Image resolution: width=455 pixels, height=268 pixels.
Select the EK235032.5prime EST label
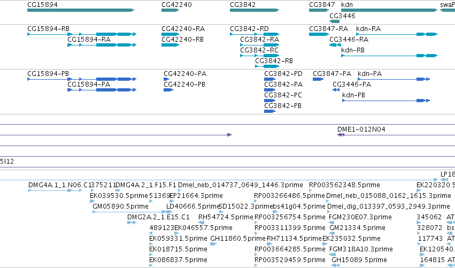351,239
